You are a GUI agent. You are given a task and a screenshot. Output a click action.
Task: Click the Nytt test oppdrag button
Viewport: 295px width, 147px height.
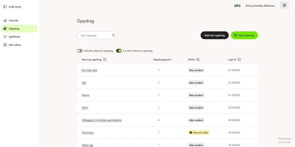(214, 35)
